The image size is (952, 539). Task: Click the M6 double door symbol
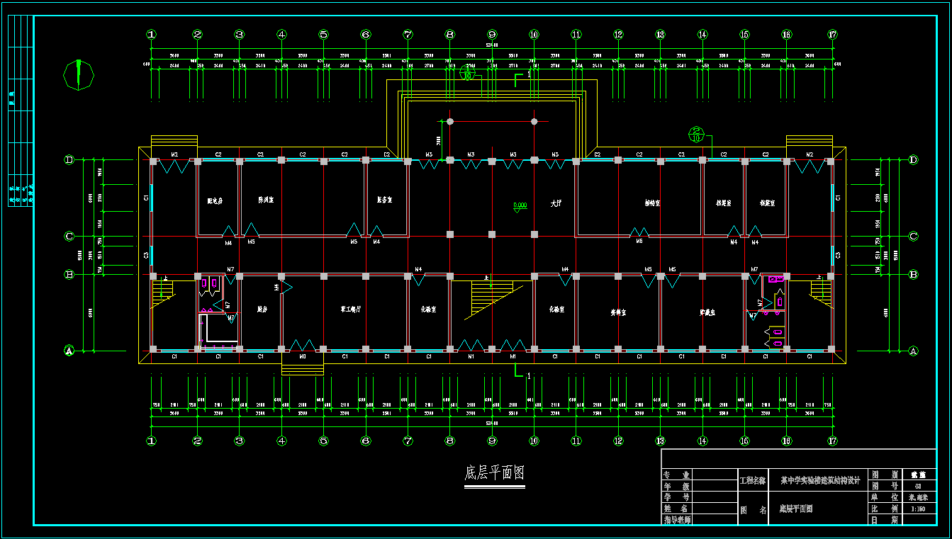[639, 233]
